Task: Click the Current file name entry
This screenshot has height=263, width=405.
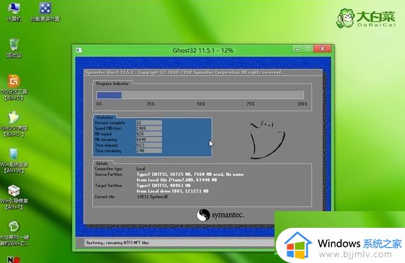Action: [152, 197]
